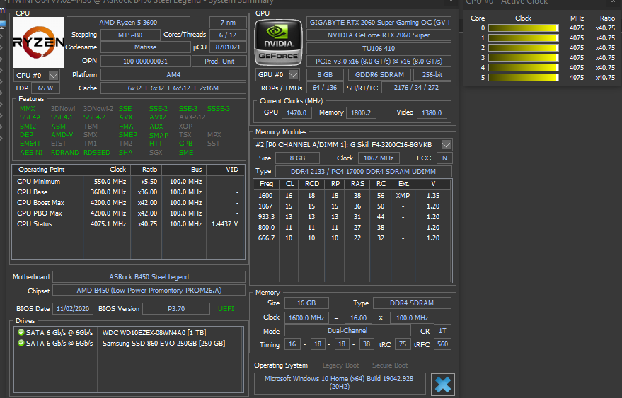Open the GPU #0 selector dropdown

(x=277, y=74)
